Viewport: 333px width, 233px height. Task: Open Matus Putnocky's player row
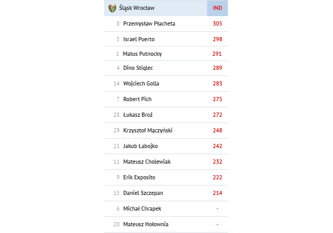(165, 54)
